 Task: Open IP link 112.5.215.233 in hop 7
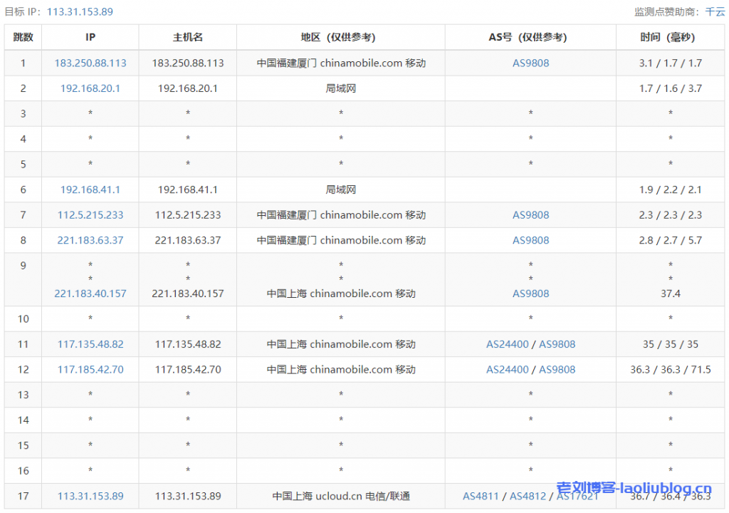point(90,214)
